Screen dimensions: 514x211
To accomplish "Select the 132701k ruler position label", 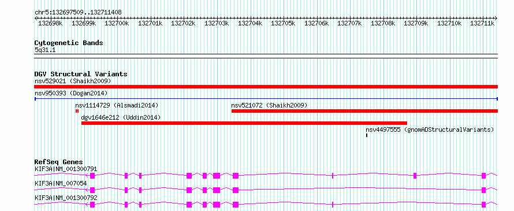I will coord(150,23).
